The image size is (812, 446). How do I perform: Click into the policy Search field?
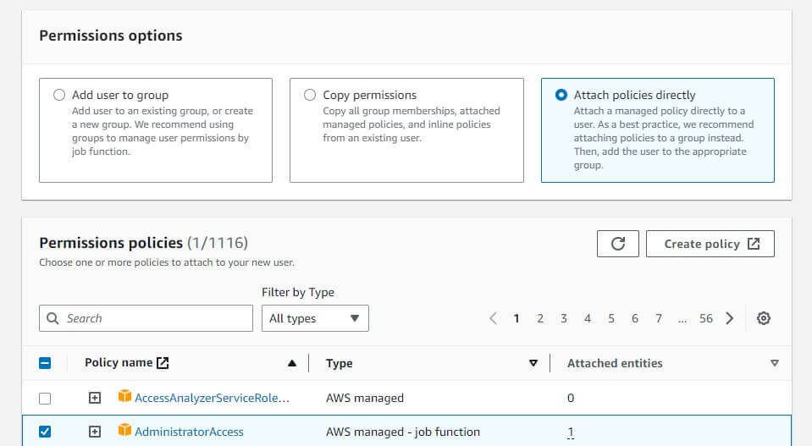[x=146, y=318]
